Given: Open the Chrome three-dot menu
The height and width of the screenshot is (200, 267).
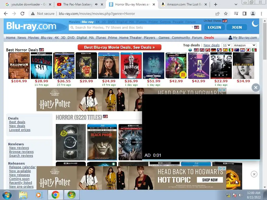Looking at the screenshot, I should [261, 14].
